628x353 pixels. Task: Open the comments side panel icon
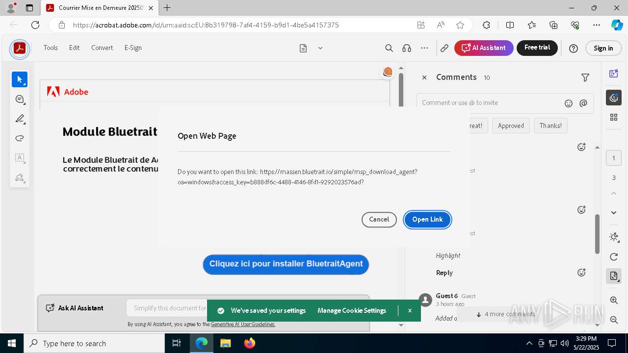tap(614, 98)
